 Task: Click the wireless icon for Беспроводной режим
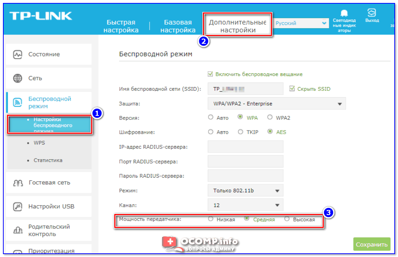pyautogui.click(x=18, y=103)
